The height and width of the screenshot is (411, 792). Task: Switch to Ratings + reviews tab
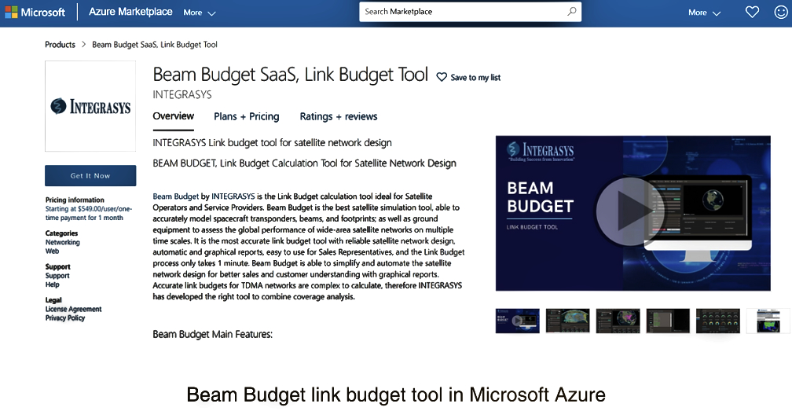click(x=339, y=116)
